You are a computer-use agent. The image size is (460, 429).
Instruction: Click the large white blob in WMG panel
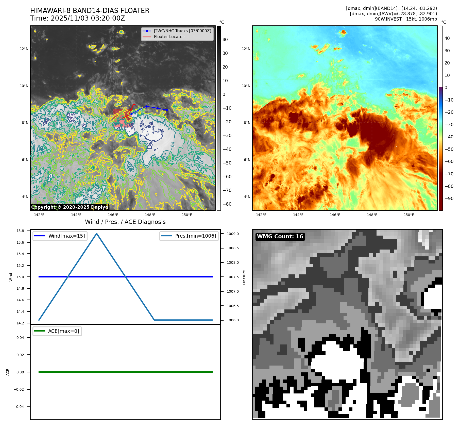[x=335, y=360]
